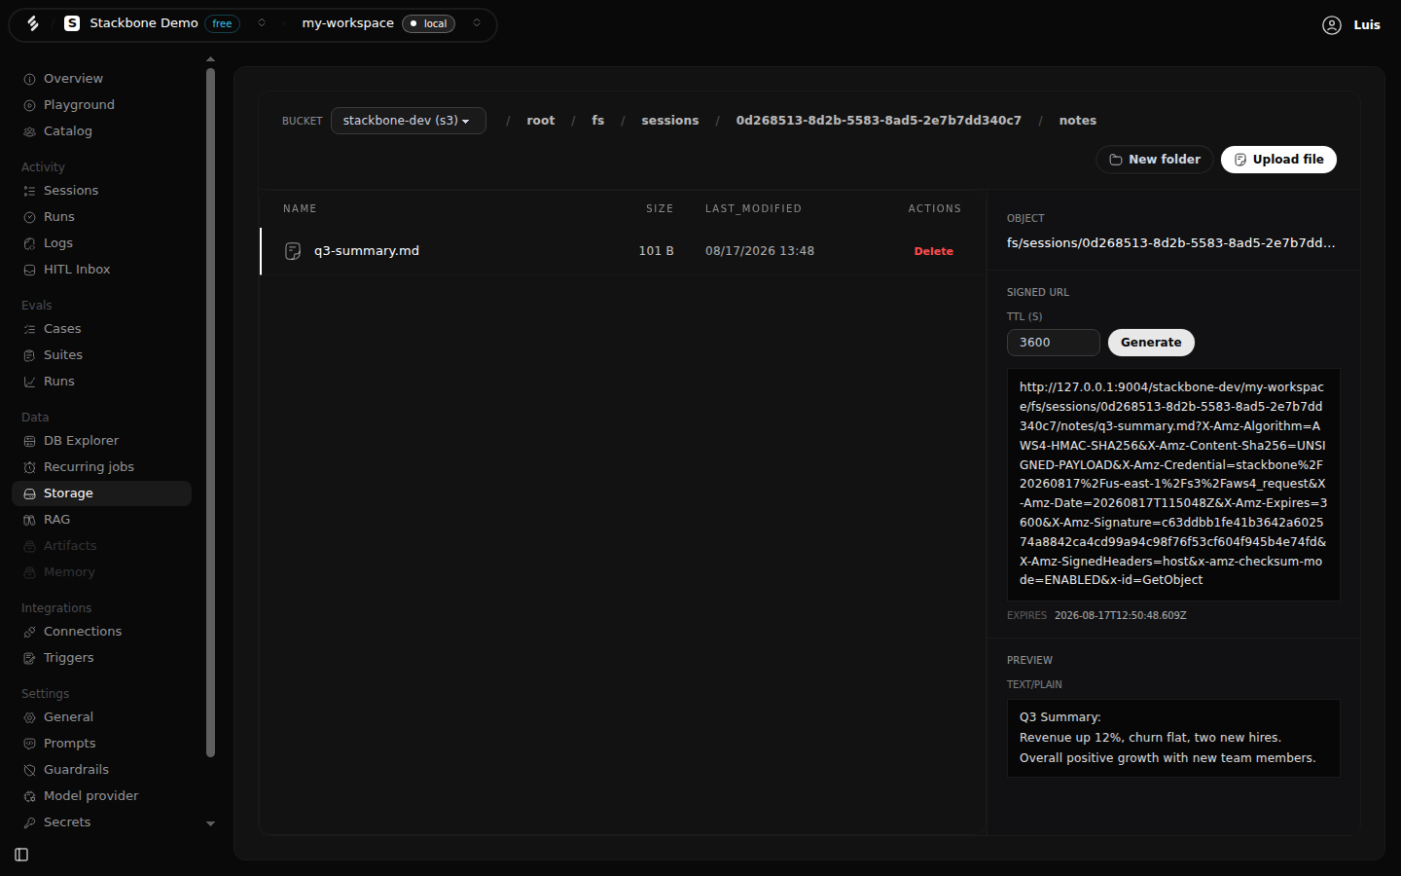The image size is (1401, 876).
Task: Click the Secrets key icon
Action: [x=29, y=822]
